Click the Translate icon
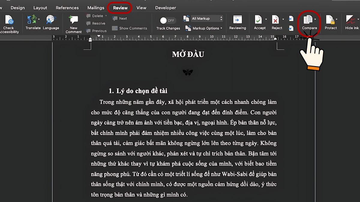 tap(31, 20)
